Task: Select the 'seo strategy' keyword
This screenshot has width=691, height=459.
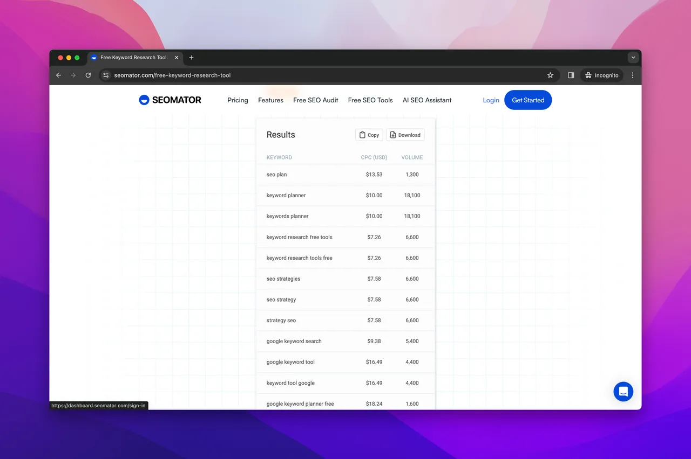Action: click(x=281, y=300)
